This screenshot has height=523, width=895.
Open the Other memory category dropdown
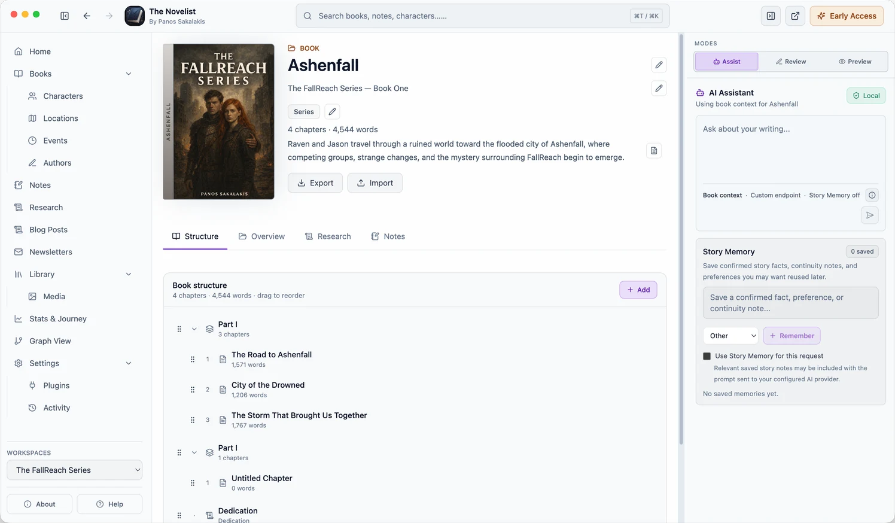[730, 336]
